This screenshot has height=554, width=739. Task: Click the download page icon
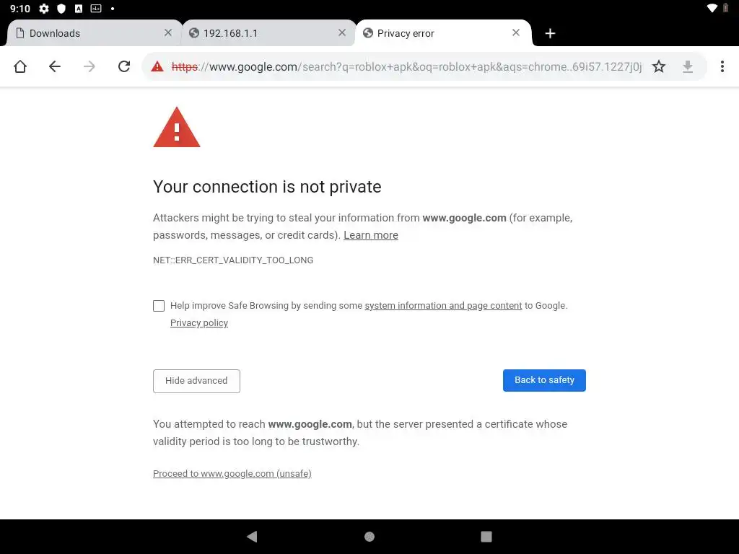click(x=688, y=66)
